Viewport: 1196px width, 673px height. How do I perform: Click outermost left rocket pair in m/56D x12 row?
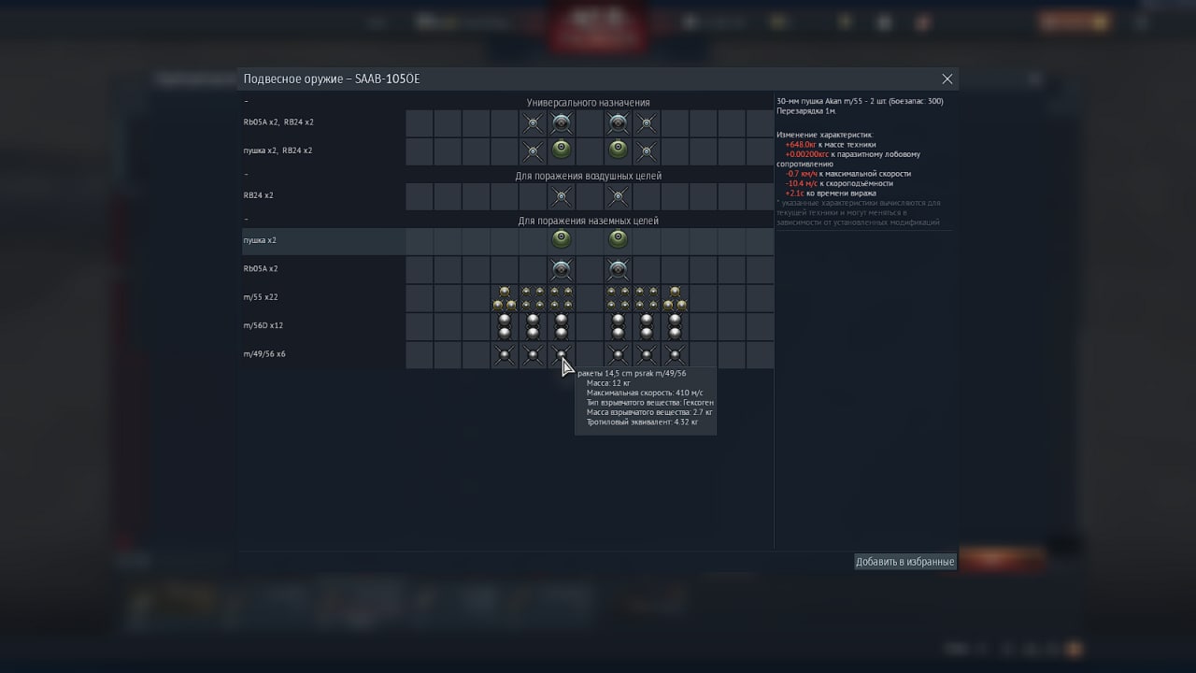tap(505, 326)
